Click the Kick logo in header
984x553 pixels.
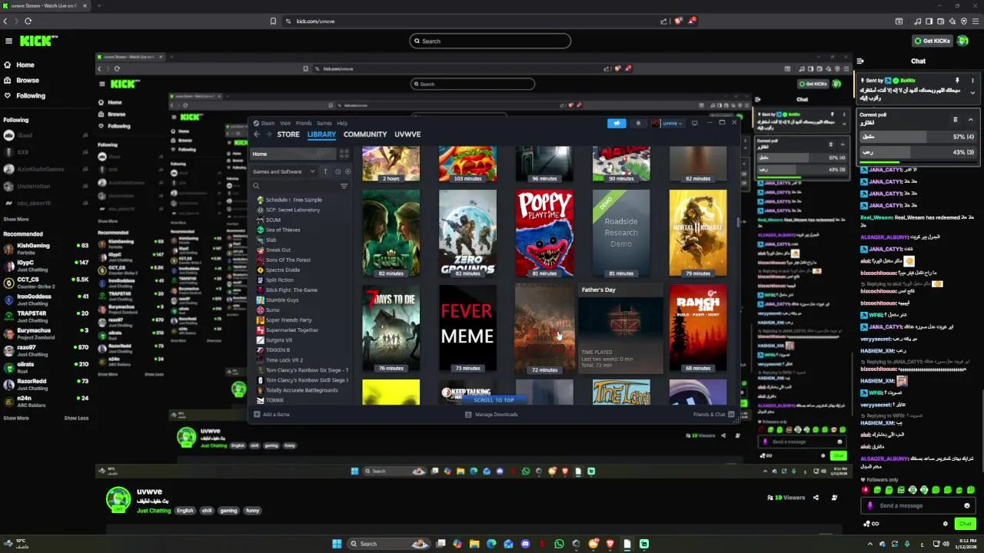click(38, 41)
